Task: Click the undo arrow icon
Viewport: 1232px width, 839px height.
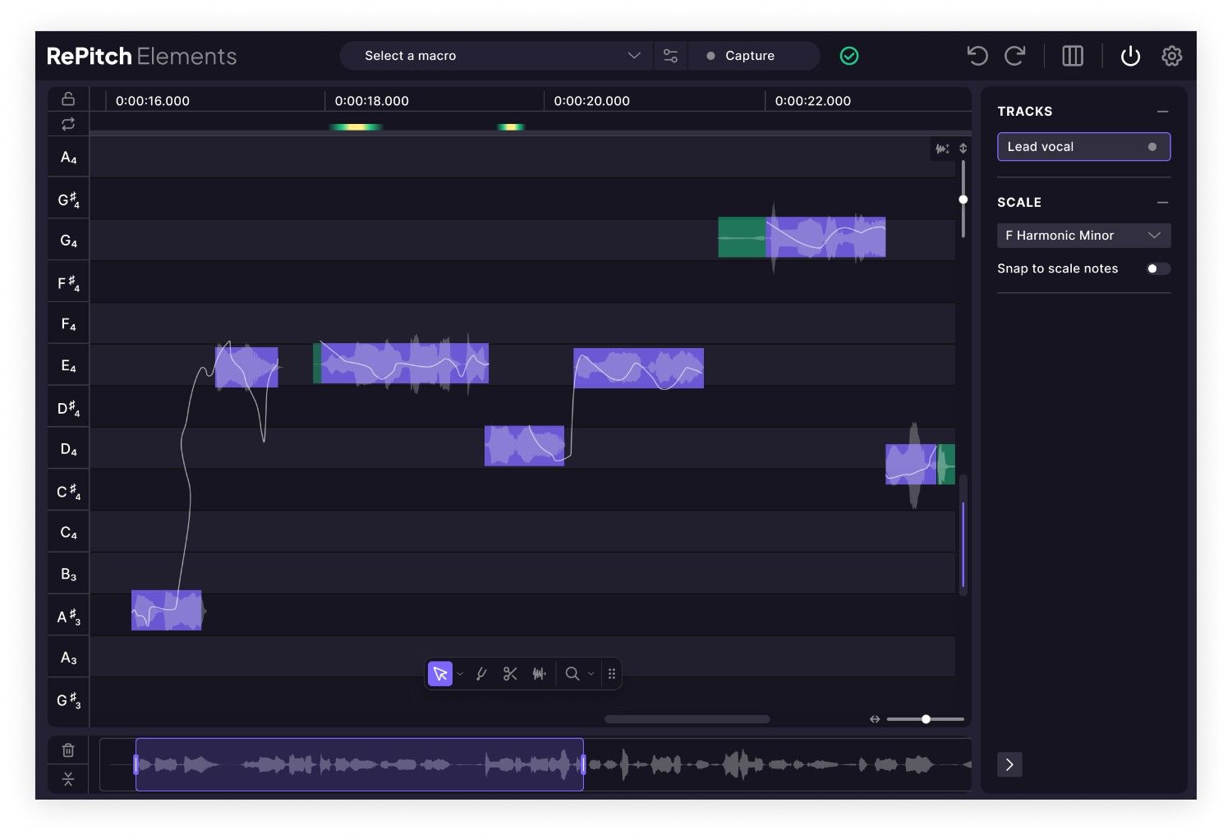Action: click(977, 56)
